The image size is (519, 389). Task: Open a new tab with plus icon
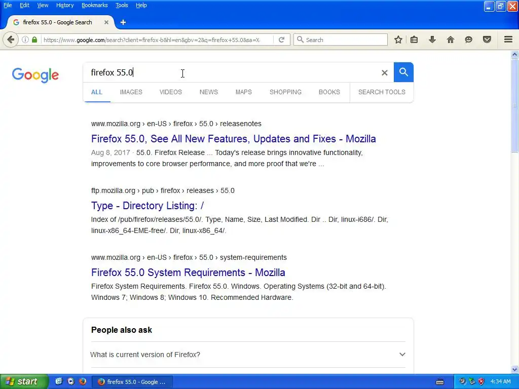[123, 22]
